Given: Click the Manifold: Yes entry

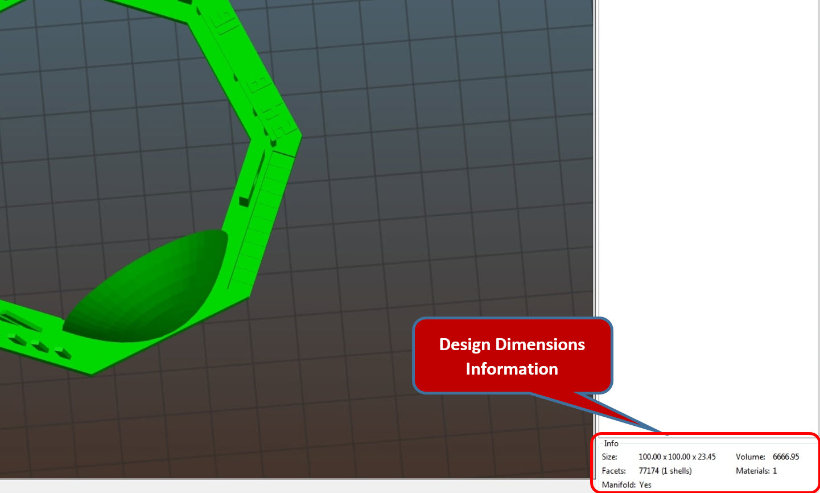Looking at the screenshot, I should click(627, 485).
